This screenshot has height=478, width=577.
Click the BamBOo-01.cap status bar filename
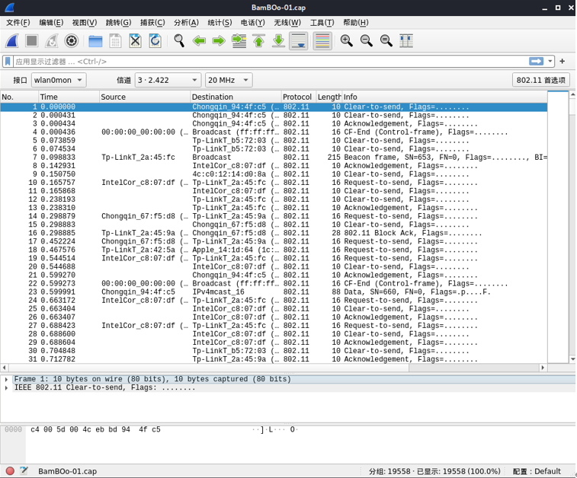68,471
